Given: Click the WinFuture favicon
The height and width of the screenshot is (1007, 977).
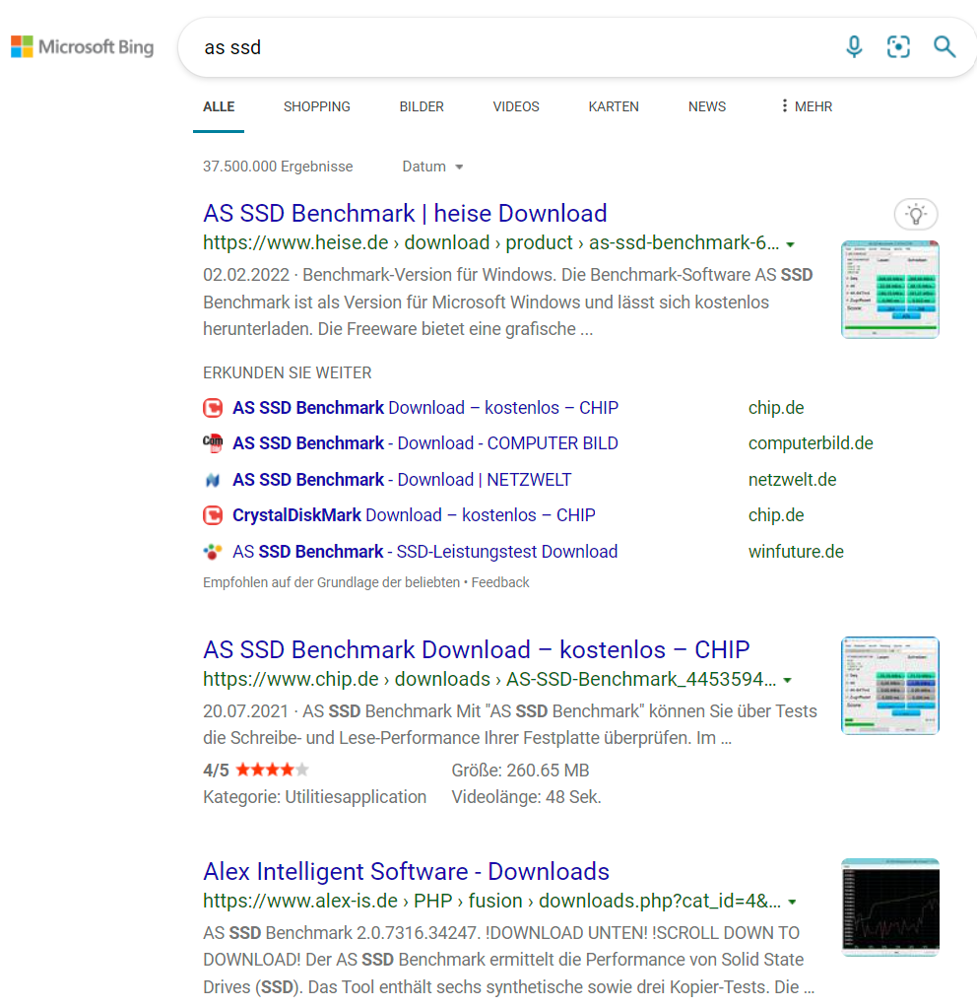Looking at the screenshot, I should click(213, 552).
